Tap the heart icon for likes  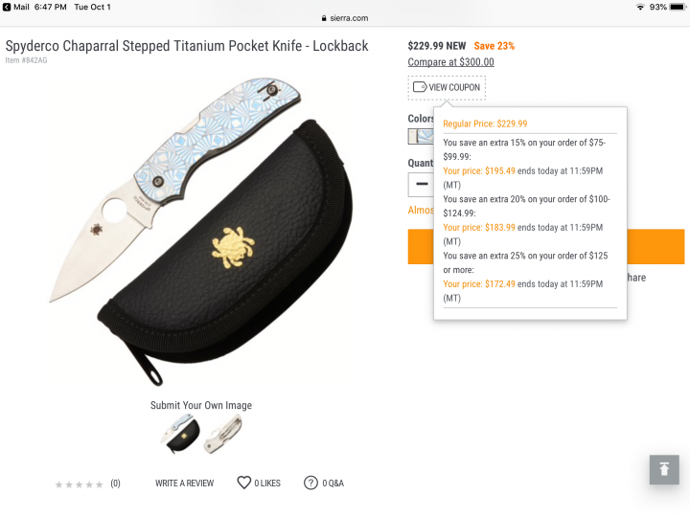pos(243,483)
